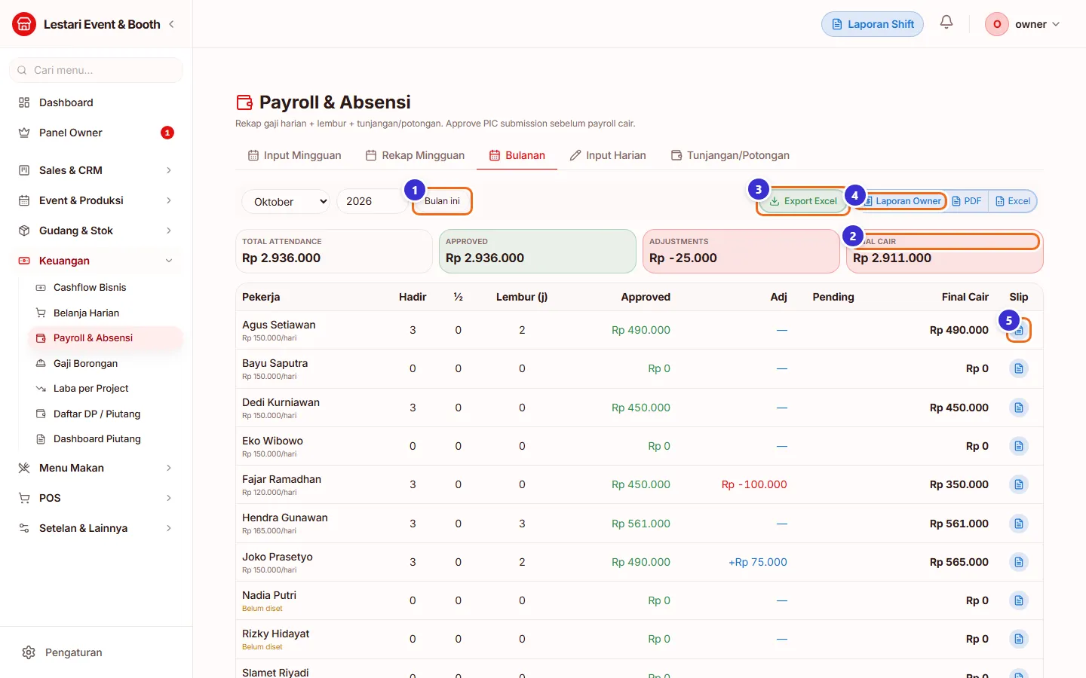Viewport: 1086px width, 678px height.
Task: Expand the Sales & CRM menu
Action: tap(97, 170)
